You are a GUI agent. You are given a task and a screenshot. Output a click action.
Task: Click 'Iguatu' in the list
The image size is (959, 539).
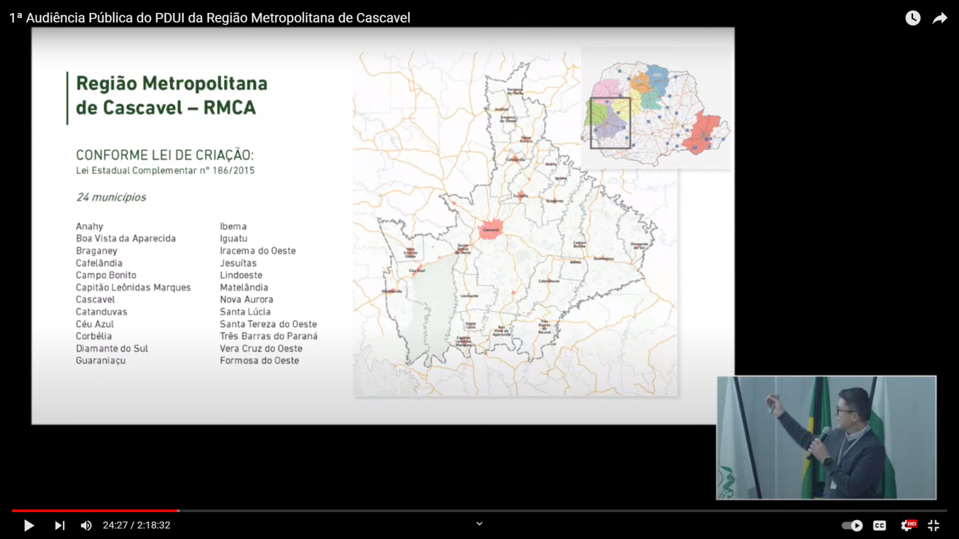click(x=234, y=239)
